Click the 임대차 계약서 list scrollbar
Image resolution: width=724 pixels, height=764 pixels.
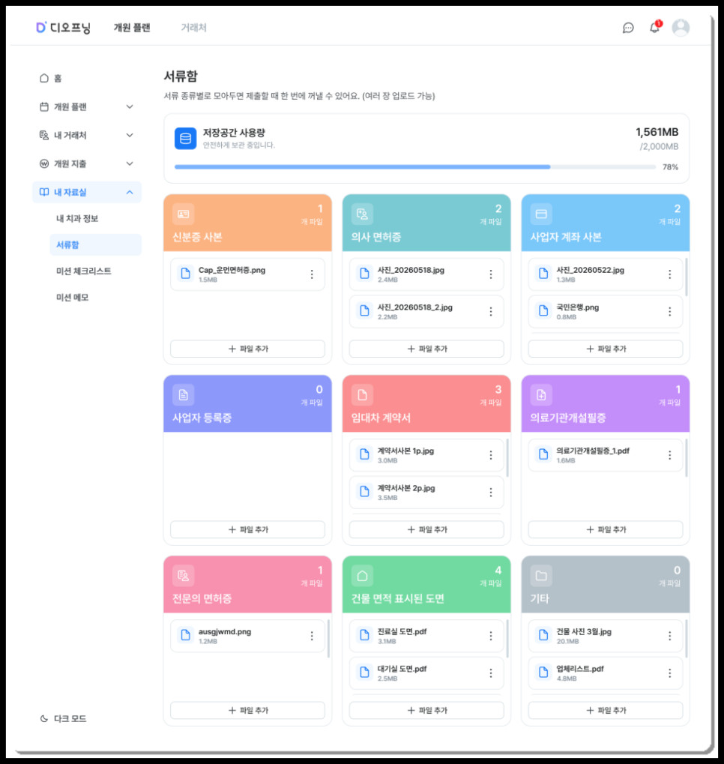pyautogui.click(x=507, y=458)
